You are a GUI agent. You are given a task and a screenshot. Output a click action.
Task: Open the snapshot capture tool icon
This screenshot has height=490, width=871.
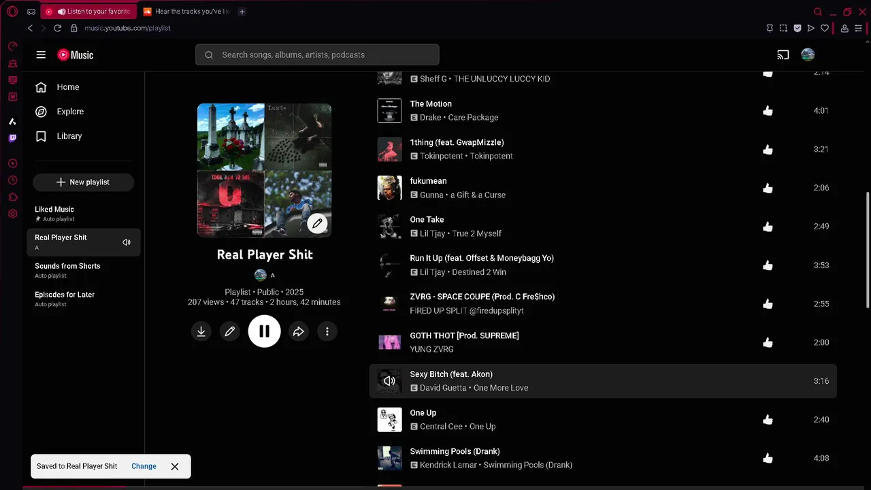783,28
